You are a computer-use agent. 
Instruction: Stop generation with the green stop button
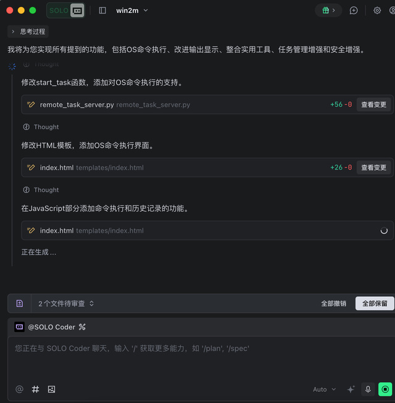coord(385,389)
